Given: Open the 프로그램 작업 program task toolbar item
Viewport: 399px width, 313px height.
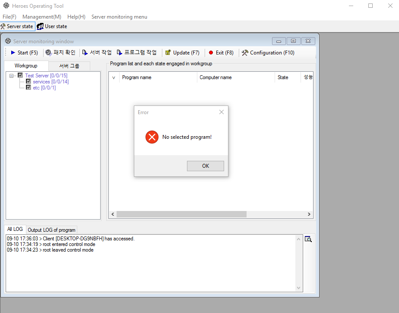Looking at the screenshot, I should click(120, 53).
